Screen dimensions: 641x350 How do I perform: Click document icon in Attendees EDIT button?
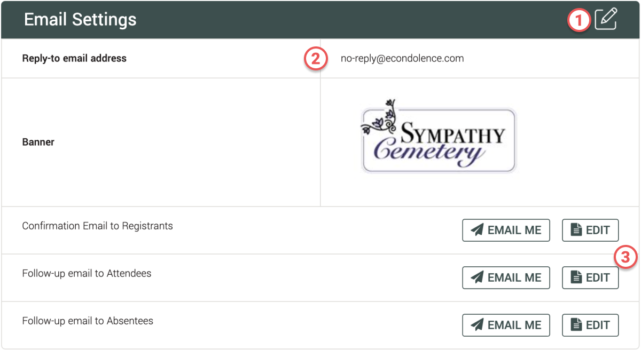click(x=576, y=277)
